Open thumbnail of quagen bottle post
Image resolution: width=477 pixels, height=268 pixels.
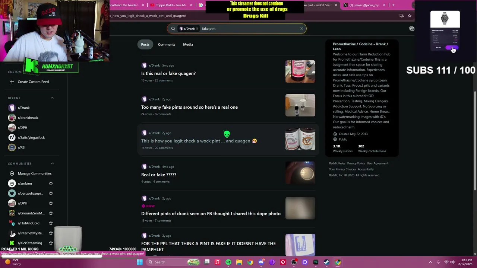click(300, 71)
